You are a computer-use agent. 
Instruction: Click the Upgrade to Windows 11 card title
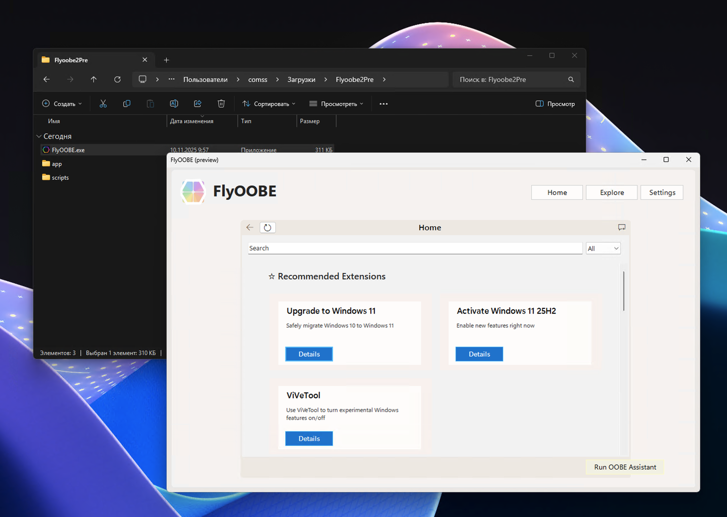pos(331,311)
